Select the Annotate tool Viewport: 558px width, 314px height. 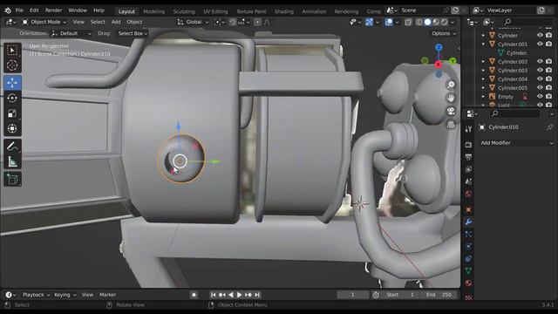click(12, 147)
